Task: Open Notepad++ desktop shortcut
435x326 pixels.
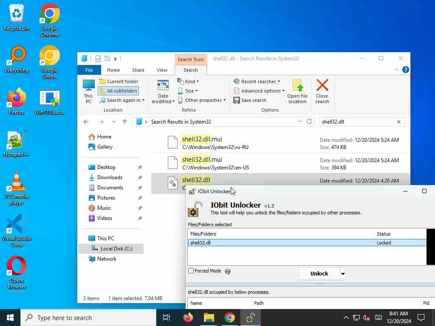Action: (x=17, y=143)
